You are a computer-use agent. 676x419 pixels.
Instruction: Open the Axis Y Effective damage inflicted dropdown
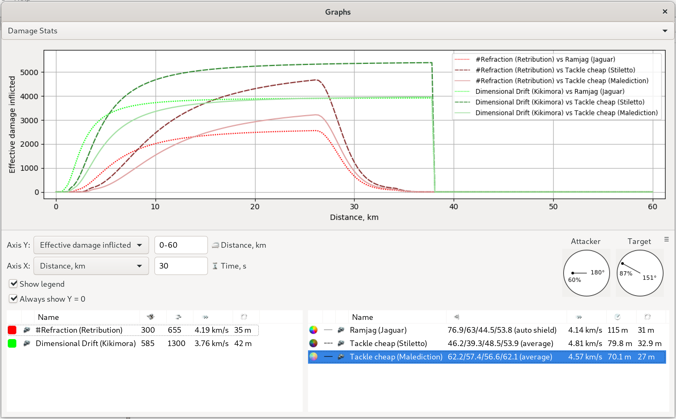point(91,245)
